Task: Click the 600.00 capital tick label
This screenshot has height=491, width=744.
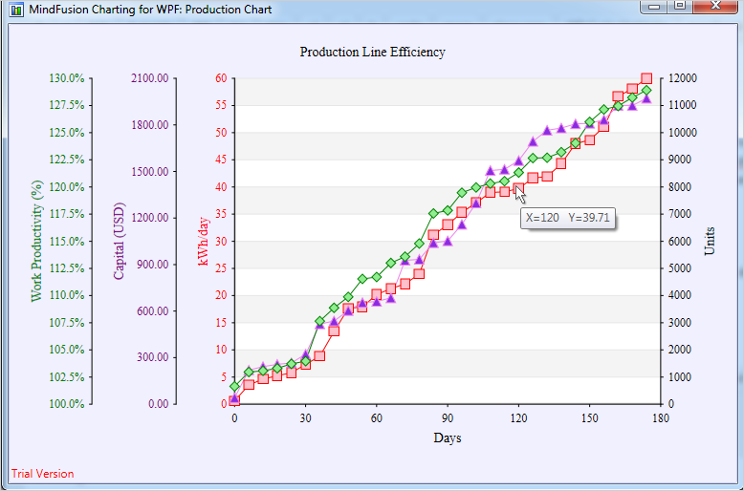Action: pyautogui.click(x=153, y=310)
